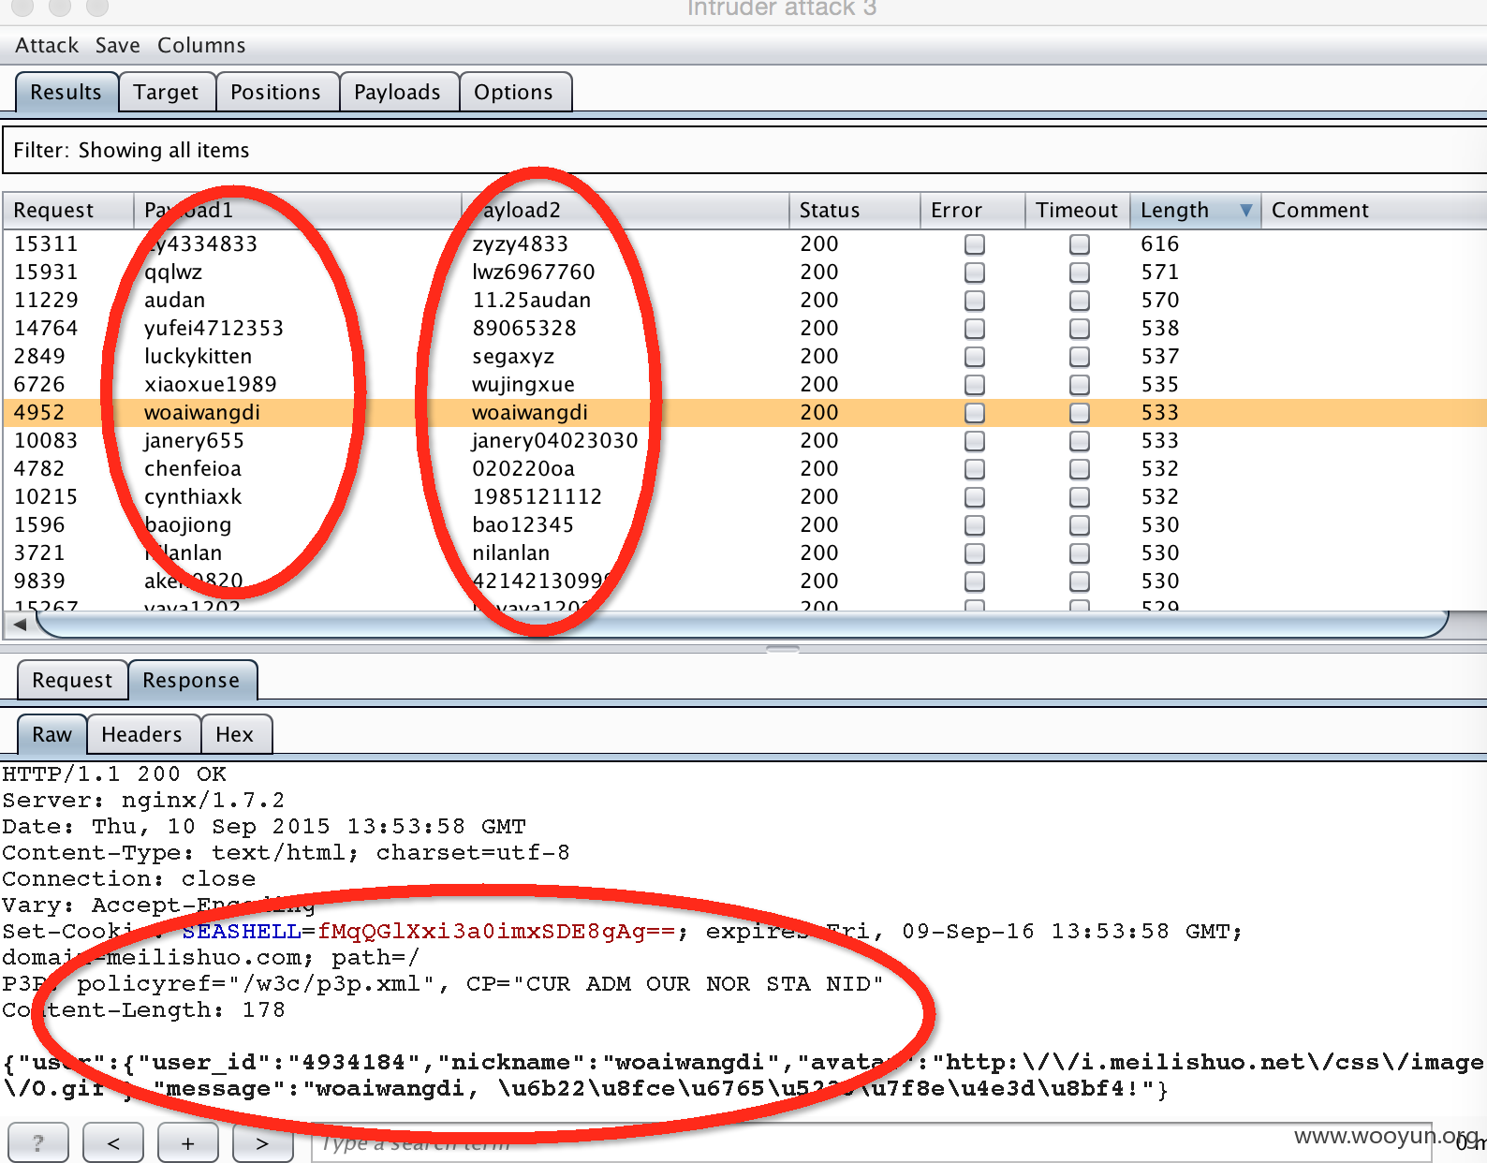The height and width of the screenshot is (1163, 1487).
Task: Toggle Timeout checkbox for request 15311
Action: click(x=1080, y=244)
